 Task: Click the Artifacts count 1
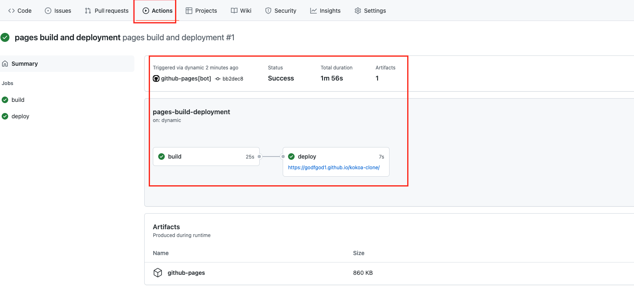click(377, 78)
